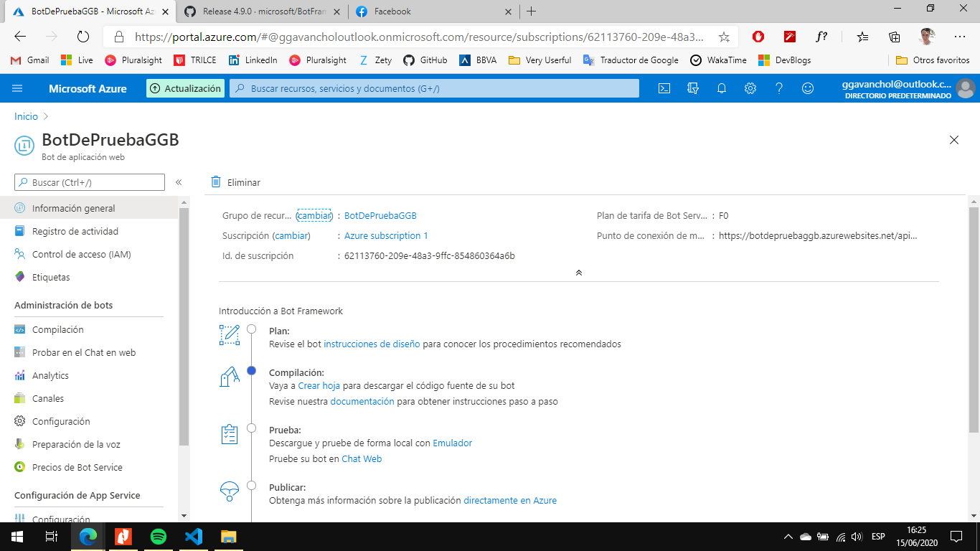The width and height of the screenshot is (980, 551).
Task: Open the Gmail bookmark
Action: tap(30, 60)
